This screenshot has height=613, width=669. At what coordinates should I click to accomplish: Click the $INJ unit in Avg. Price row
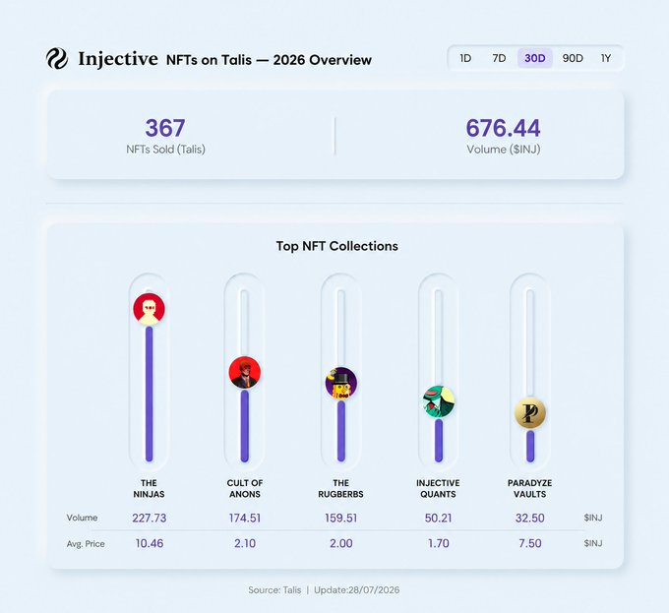593,543
